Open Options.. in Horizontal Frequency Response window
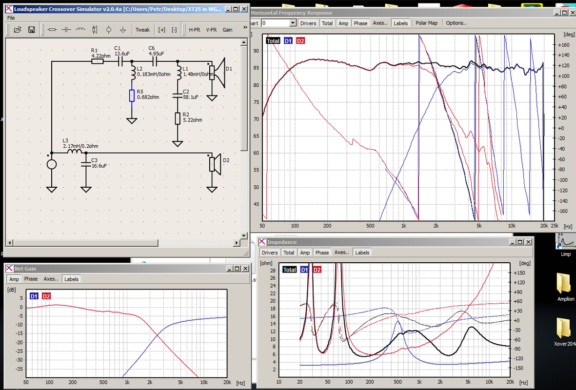 point(456,23)
